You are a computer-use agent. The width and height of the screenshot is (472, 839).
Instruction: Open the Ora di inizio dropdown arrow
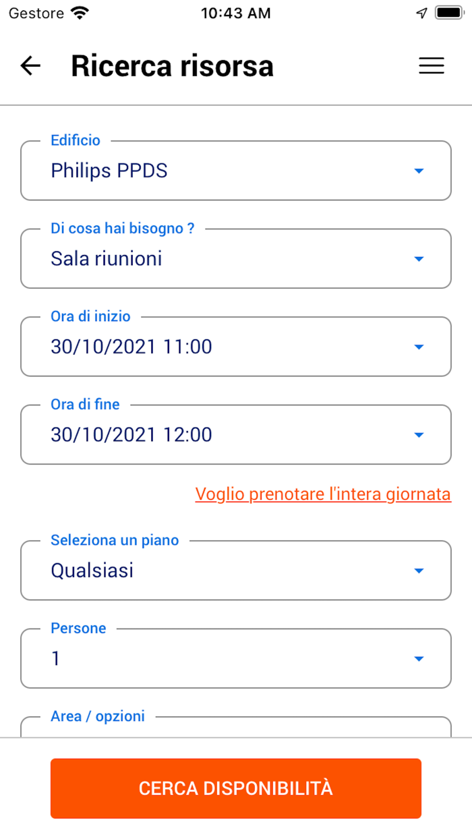pos(419,347)
